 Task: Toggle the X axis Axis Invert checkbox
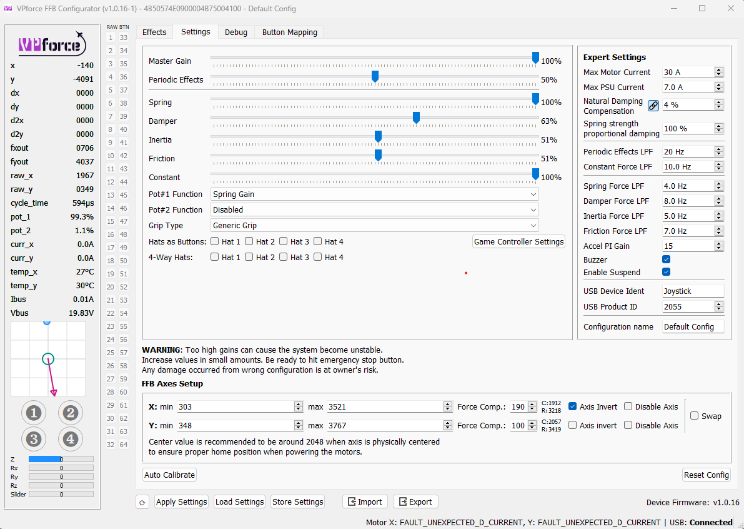tap(573, 406)
